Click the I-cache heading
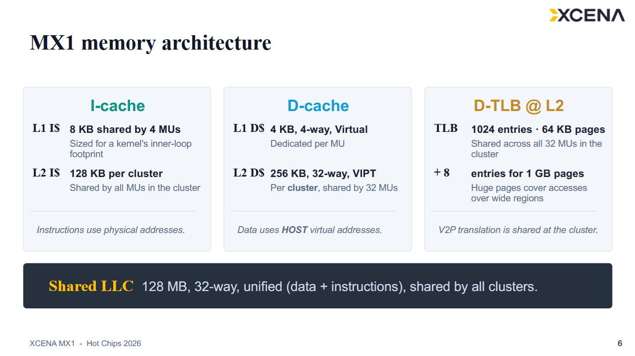 tap(117, 106)
